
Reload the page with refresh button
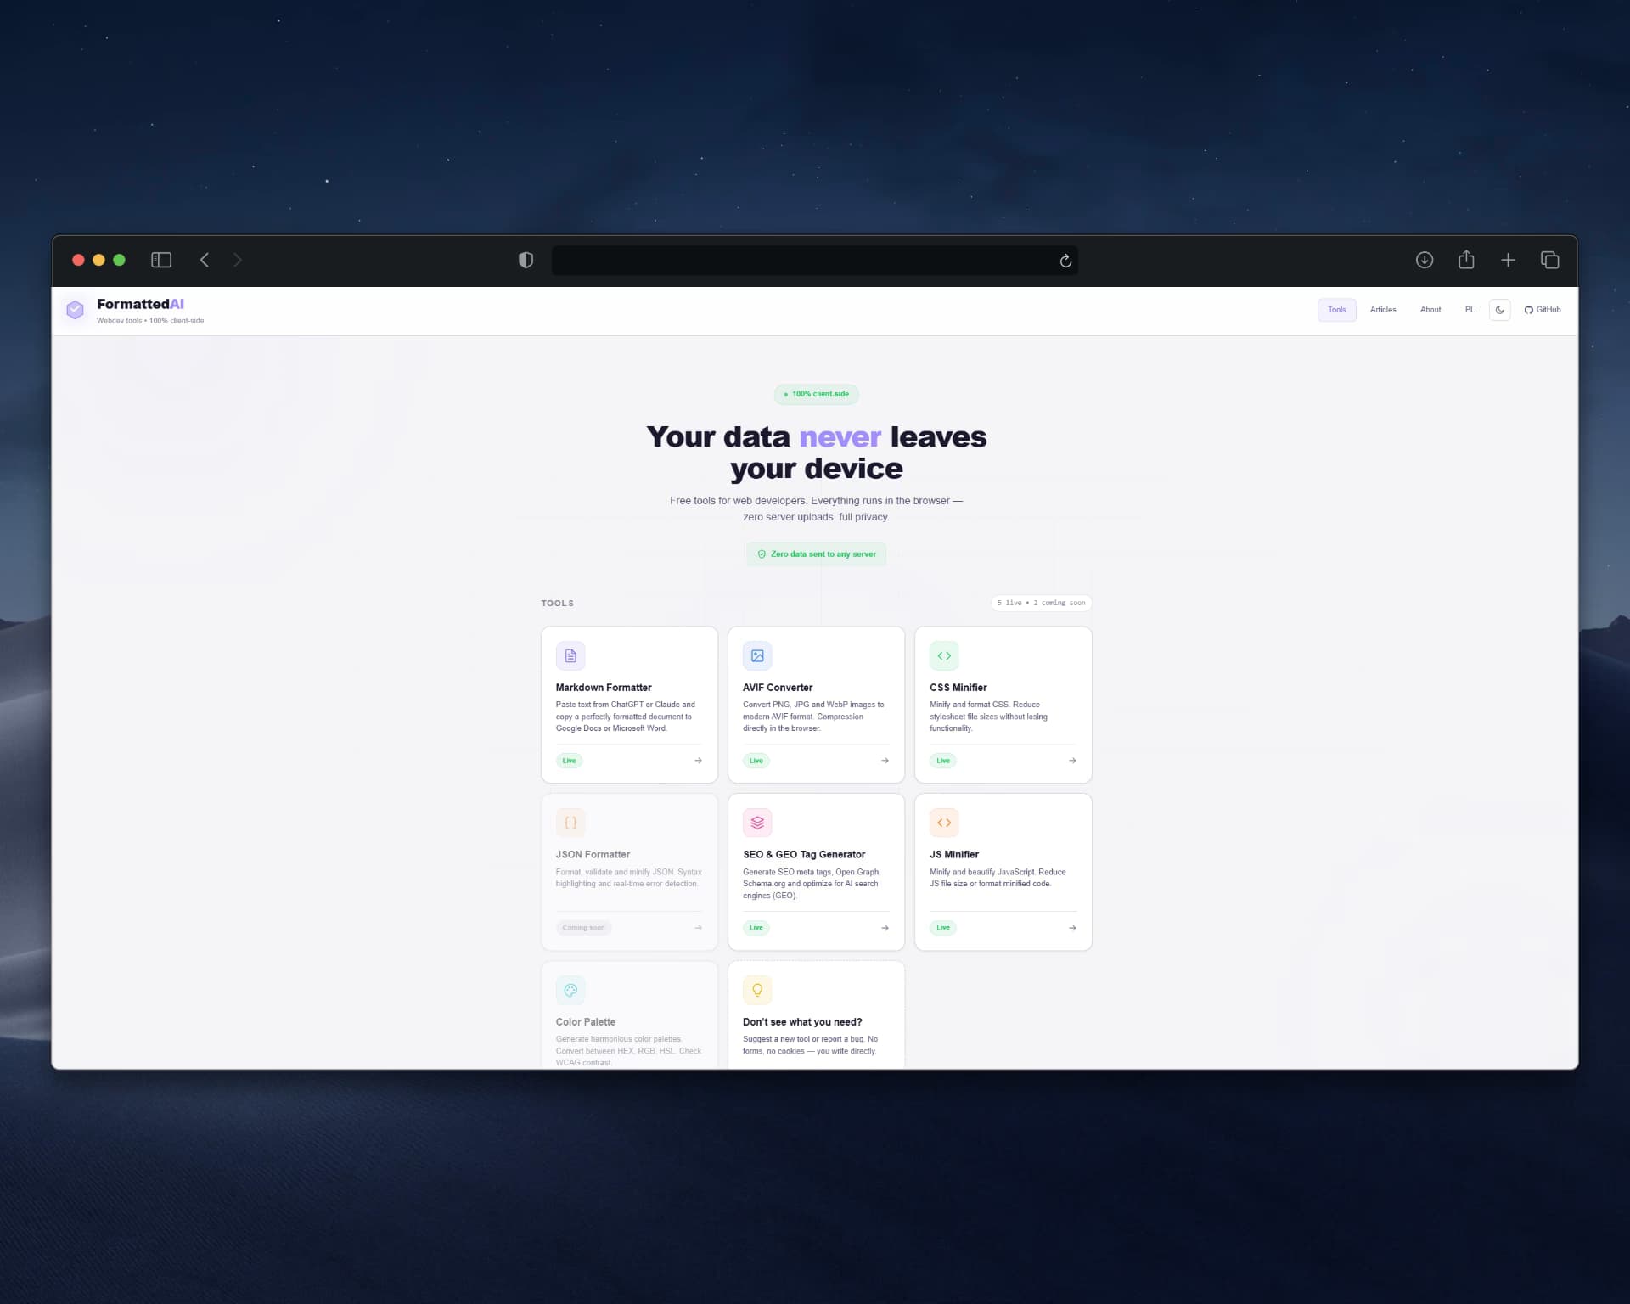(1065, 261)
